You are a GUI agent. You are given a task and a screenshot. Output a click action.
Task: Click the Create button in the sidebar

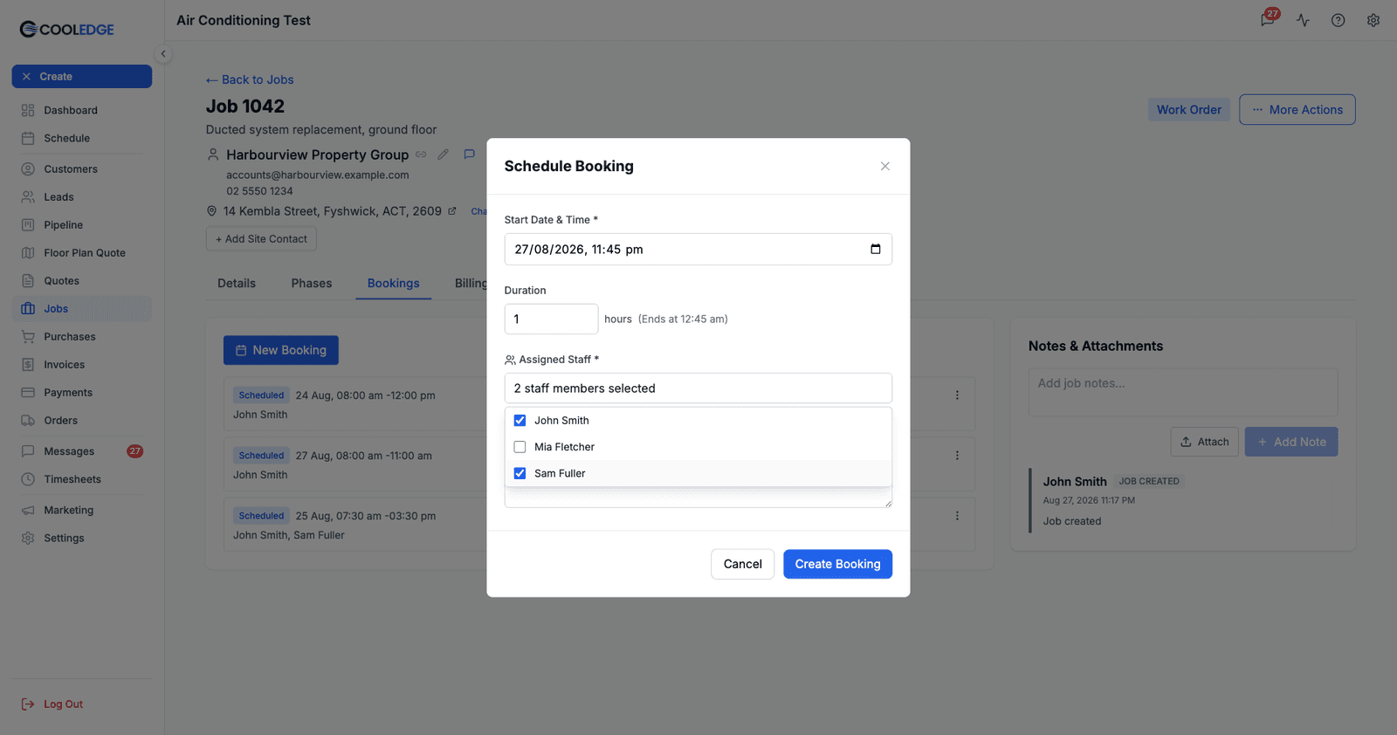[82, 77]
